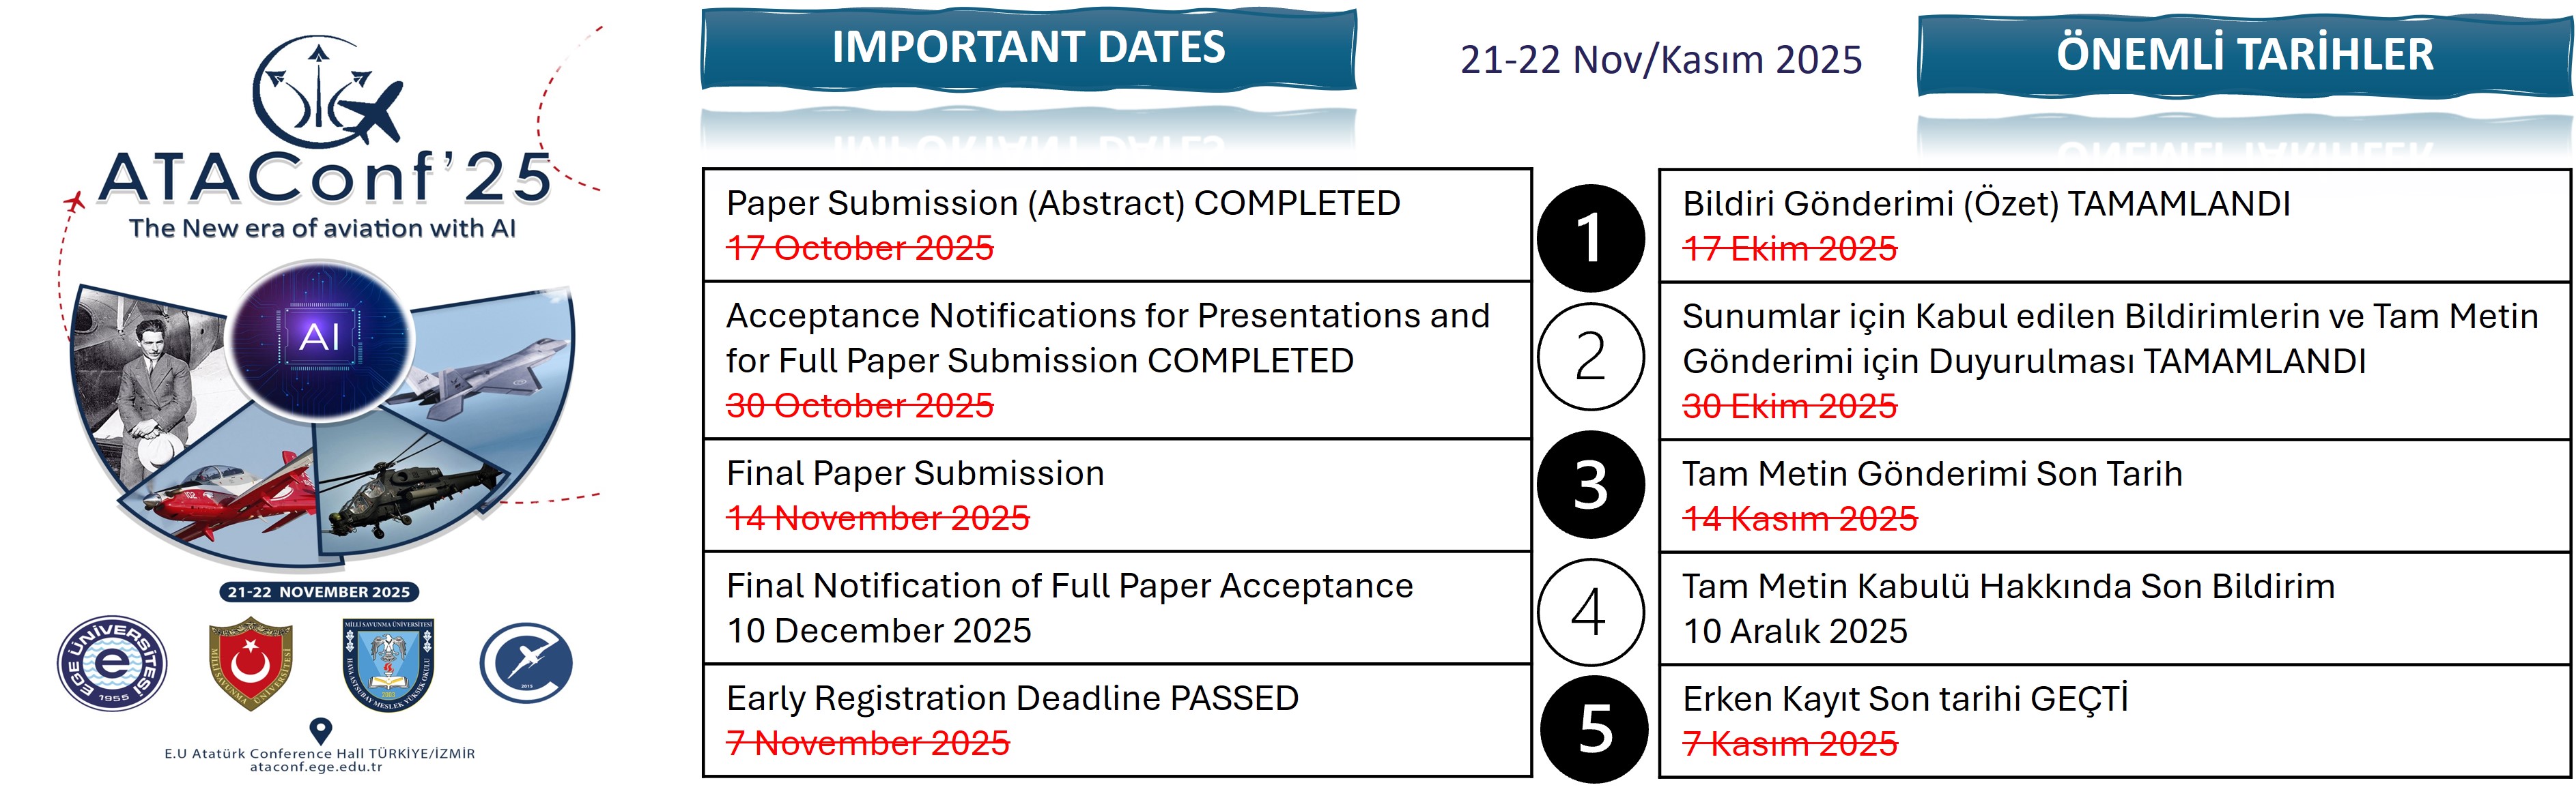This screenshot has width=2576, height=798.
Task: Click the Final Notification of Full Paper Acceptance row
Action: point(1116,607)
